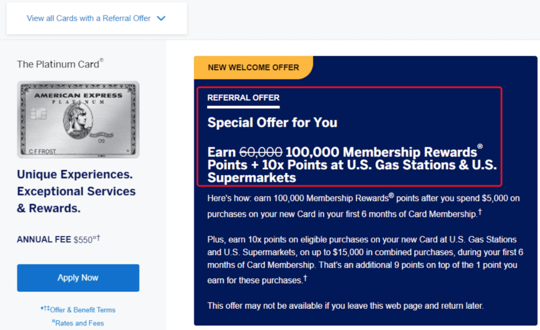Click the Special Offer for You heading
Viewport: 540px width, 330px height.
[272, 122]
